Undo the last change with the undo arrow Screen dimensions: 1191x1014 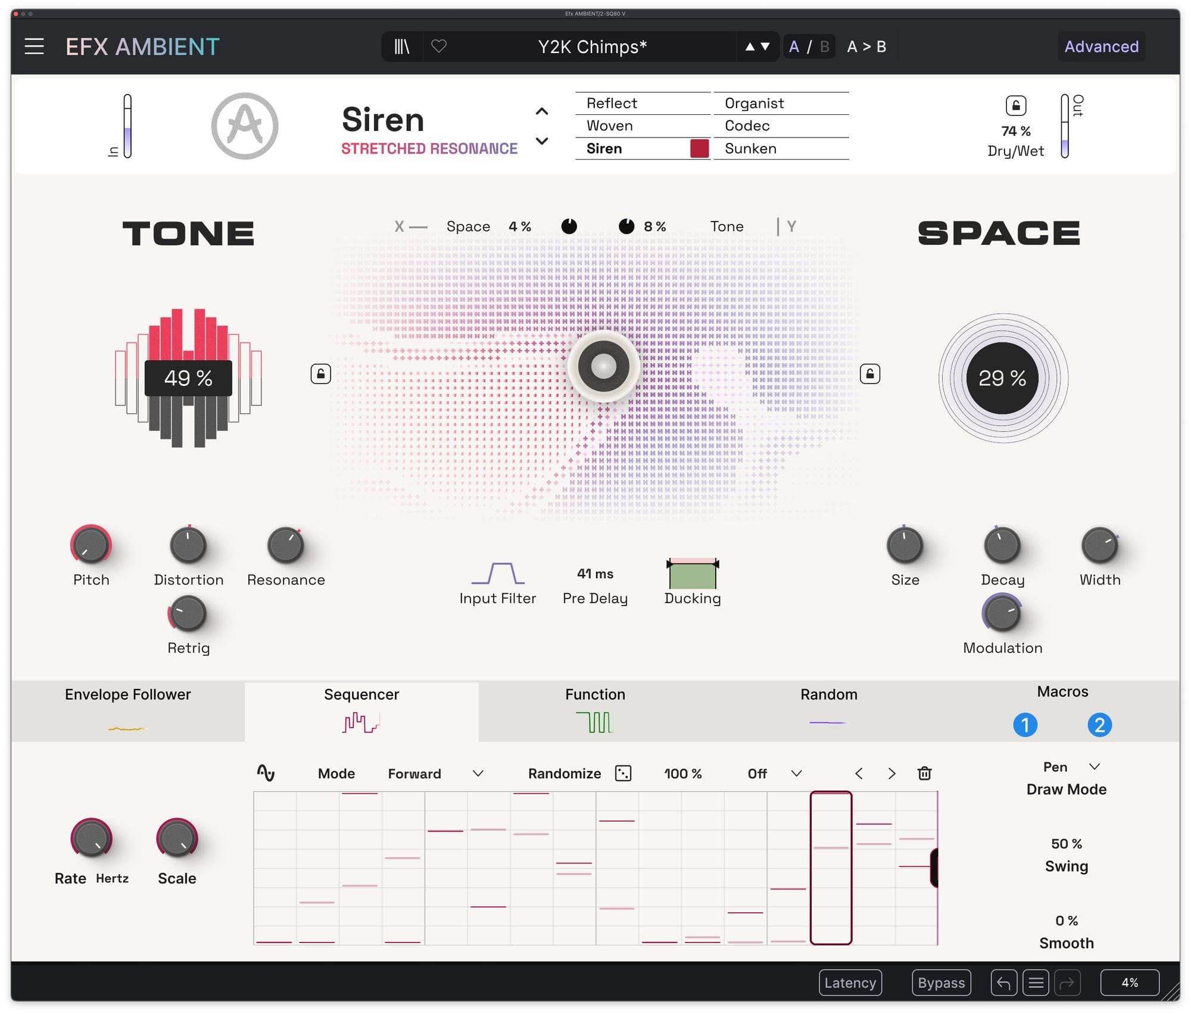pyautogui.click(x=1003, y=982)
